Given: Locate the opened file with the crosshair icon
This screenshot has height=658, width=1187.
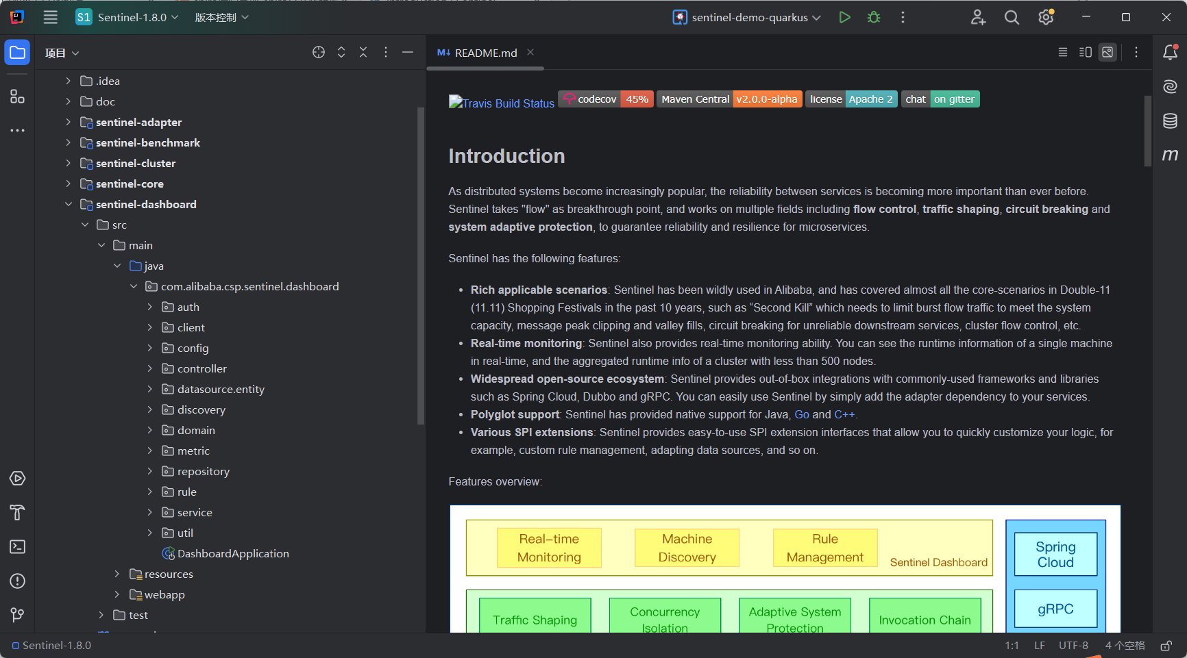Looking at the screenshot, I should pyautogui.click(x=319, y=53).
